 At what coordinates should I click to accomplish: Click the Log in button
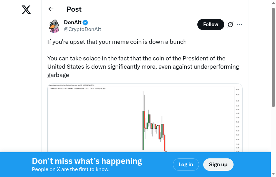point(186,165)
